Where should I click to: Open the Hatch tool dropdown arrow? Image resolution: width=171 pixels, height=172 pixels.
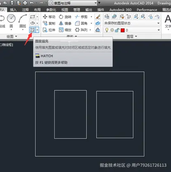pyautogui.click(x=37, y=30)
